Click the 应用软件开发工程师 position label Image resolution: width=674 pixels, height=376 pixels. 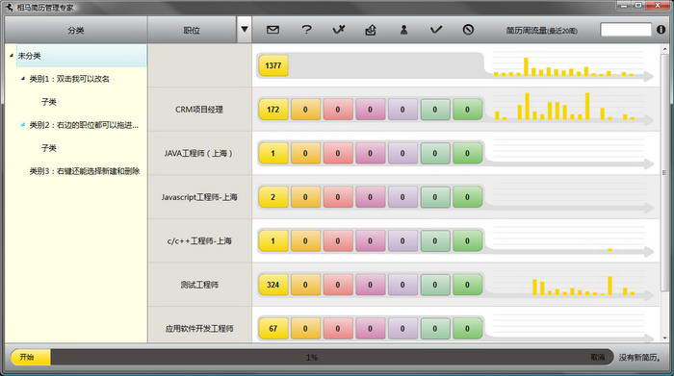(x=199, y=328)
